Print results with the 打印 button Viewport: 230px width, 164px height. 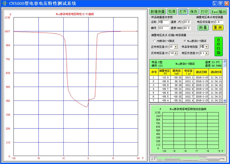pyautogui.click(x=204, y=12)
